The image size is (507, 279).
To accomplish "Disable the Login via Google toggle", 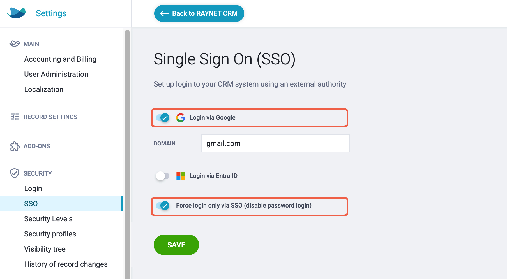I will tap(163, 118).
